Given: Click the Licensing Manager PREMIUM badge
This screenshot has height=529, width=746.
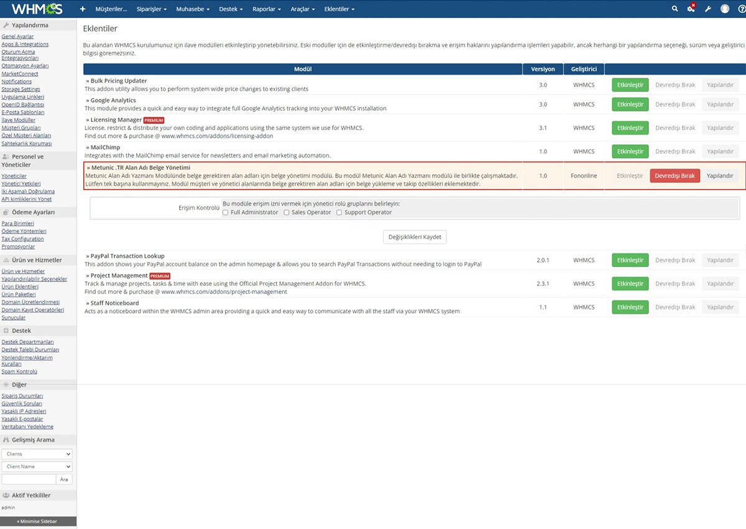Looking at the screenshot, I should coord(154,120).
